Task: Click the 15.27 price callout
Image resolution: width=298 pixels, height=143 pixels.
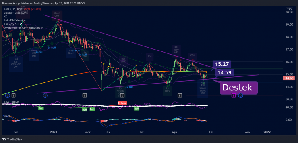Action: 222,65
